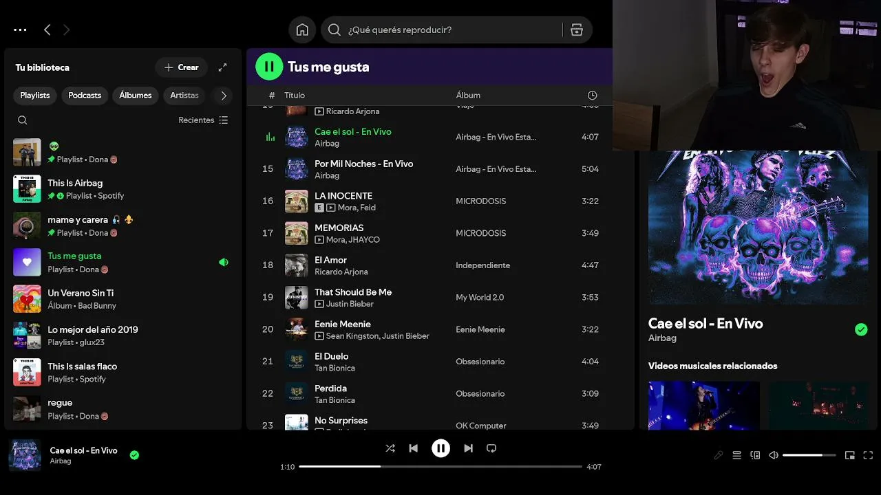
Task: Open the Justin Bieber artist link on row 19
Action: click(x=350, y=304)
